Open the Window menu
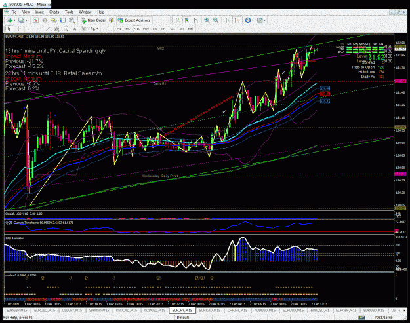 (85, 12)
